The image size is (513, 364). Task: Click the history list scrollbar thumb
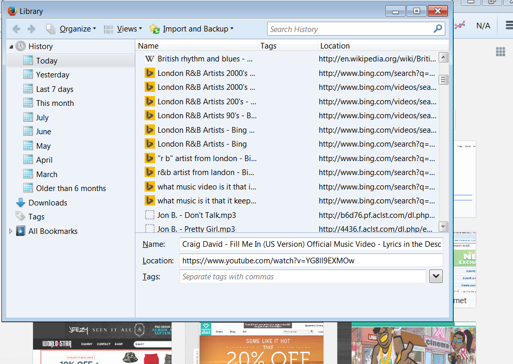point(444,80)
